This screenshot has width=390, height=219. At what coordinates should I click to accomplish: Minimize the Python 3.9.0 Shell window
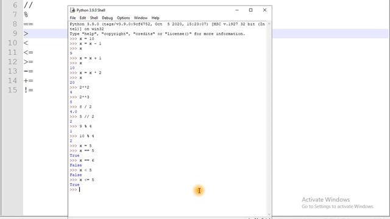237,10
